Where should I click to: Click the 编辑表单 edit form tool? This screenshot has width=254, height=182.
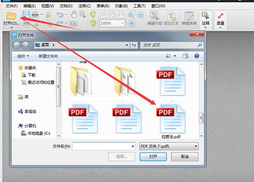point(189,18)
